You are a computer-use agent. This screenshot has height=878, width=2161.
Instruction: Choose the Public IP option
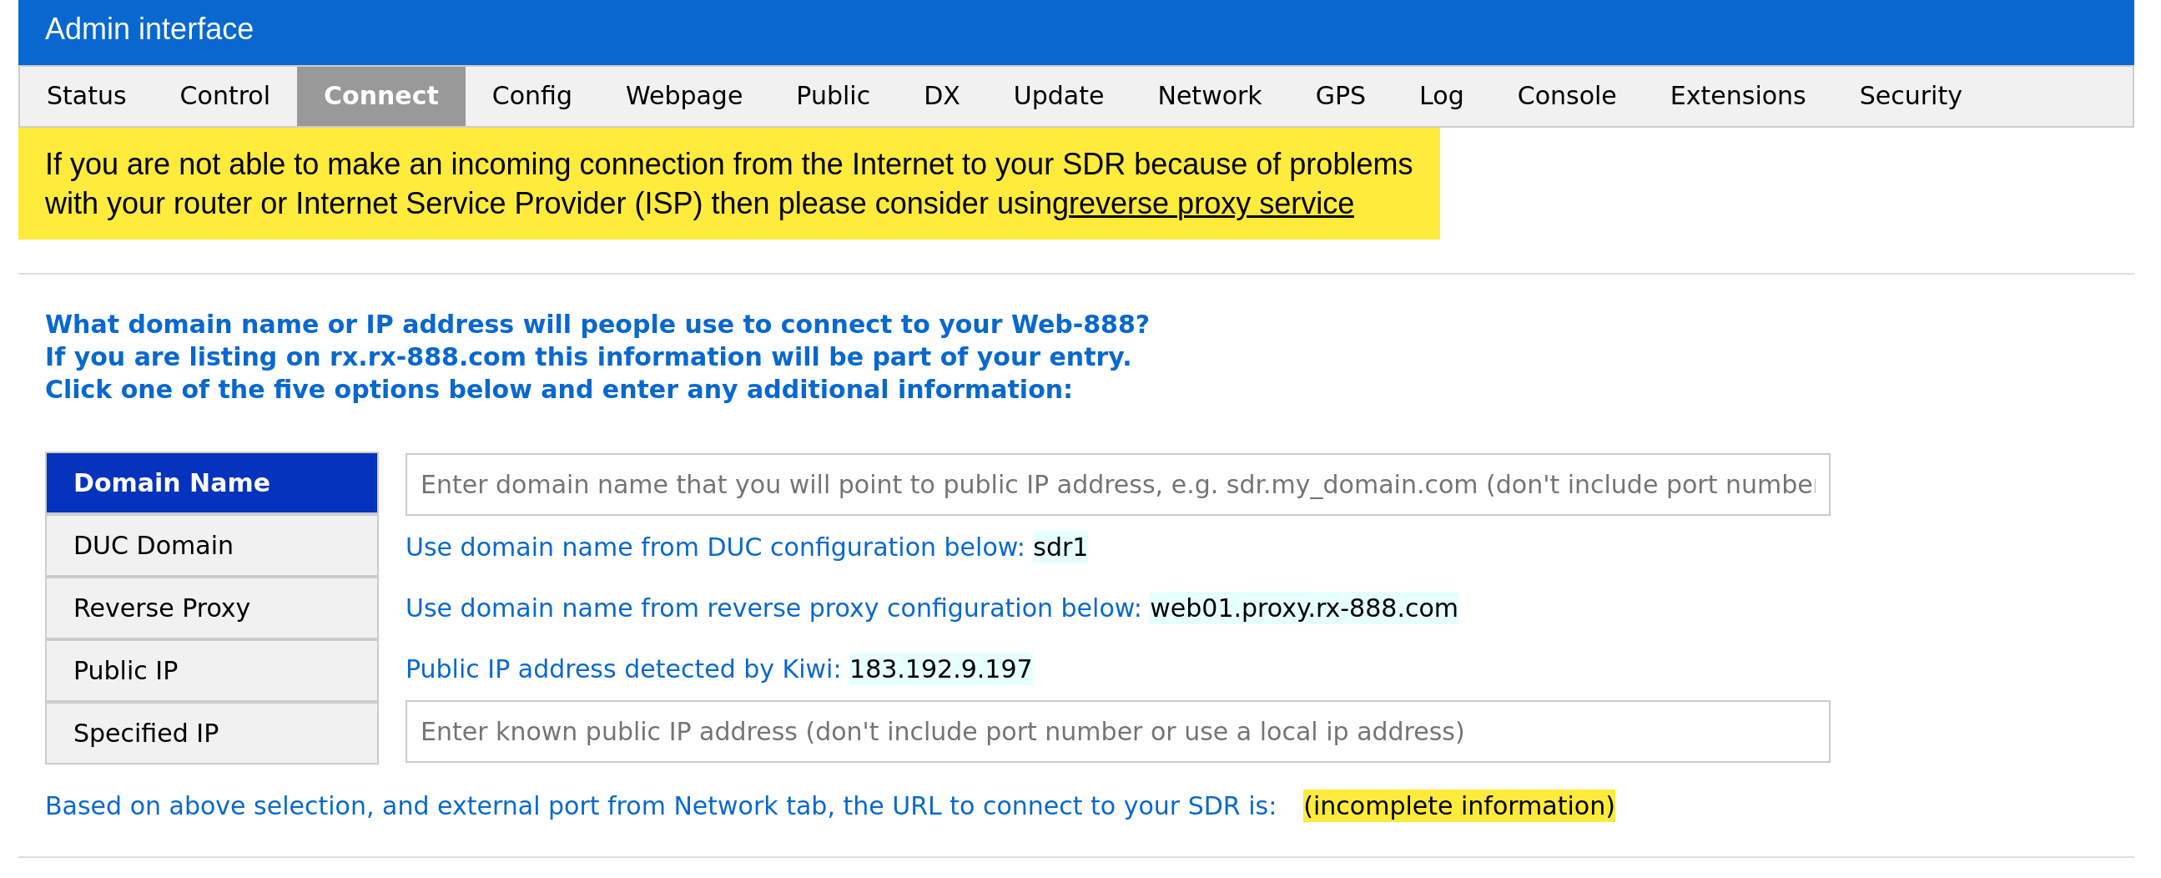pos(212,671)
